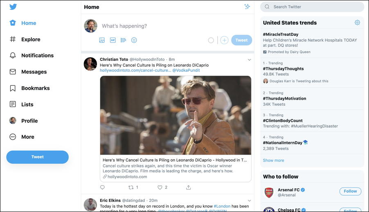
Task: Click the Twitter bird logo
Action: (13, 7)
